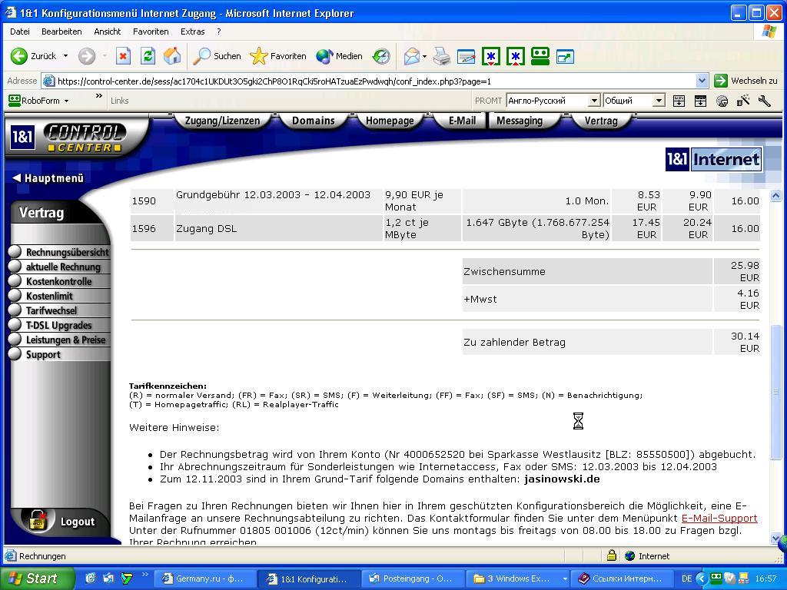Switch to the Domains tab
The width and height of the screenshot is (787, 590).
(314, 121)
